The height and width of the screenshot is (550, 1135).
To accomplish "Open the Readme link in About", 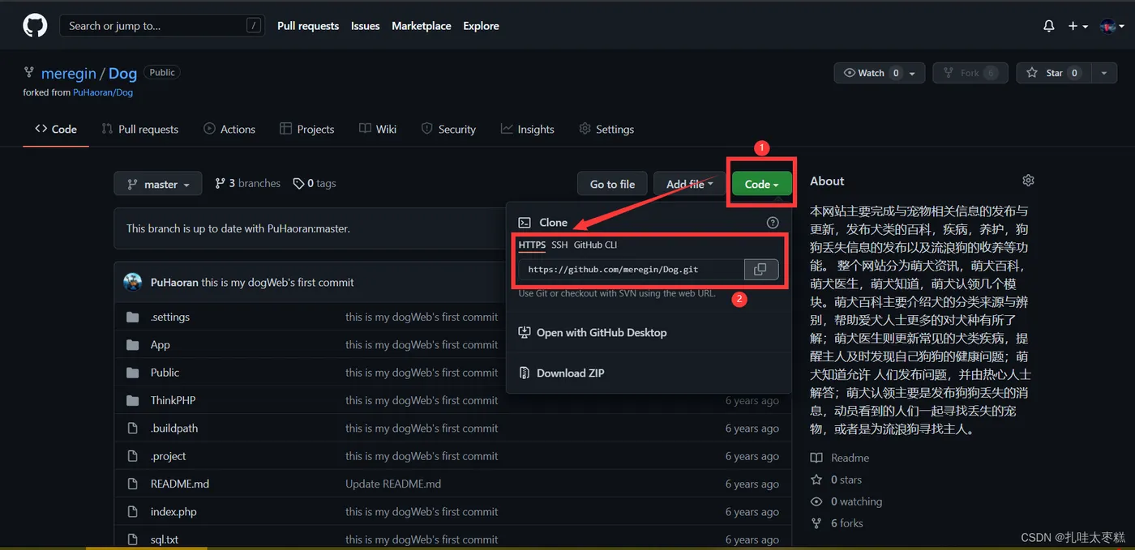I will click(x=840, y=458).
